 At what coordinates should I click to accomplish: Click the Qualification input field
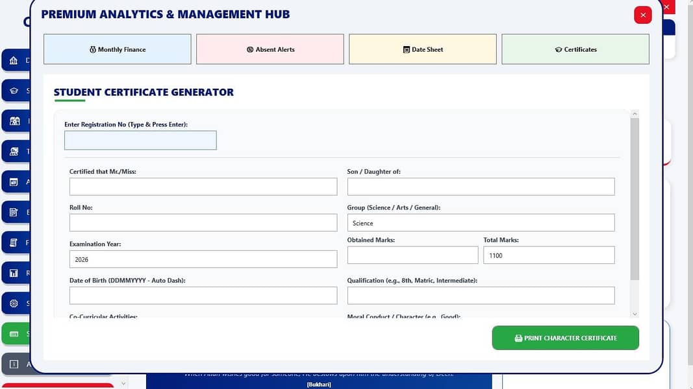pos(481,296)
